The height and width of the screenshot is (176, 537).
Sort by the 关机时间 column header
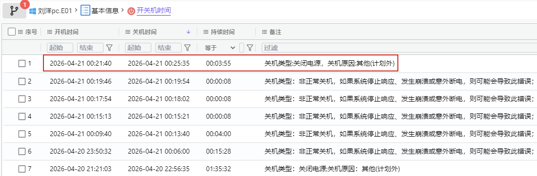145,32
